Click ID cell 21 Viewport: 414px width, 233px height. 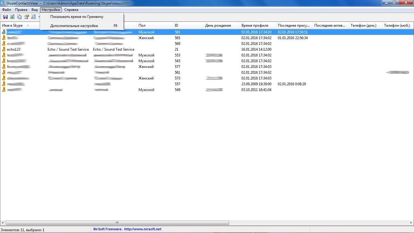click(x=177, y=49)
